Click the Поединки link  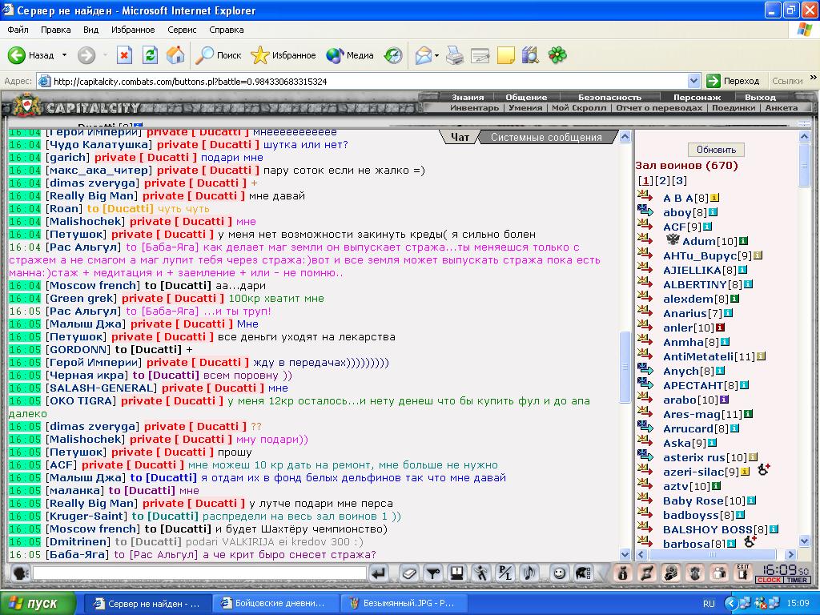click(734, 108)
